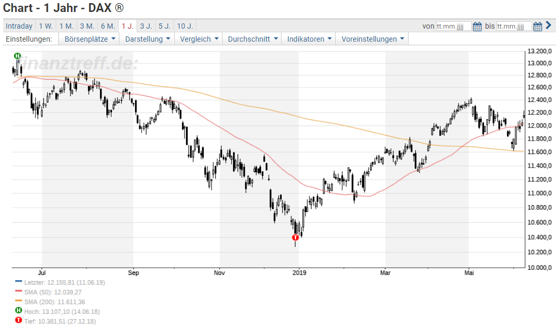The image size is (556, 328).
Task: Select the 1 J. range tab
Action: pyautogui.click(x=128, y=26)
